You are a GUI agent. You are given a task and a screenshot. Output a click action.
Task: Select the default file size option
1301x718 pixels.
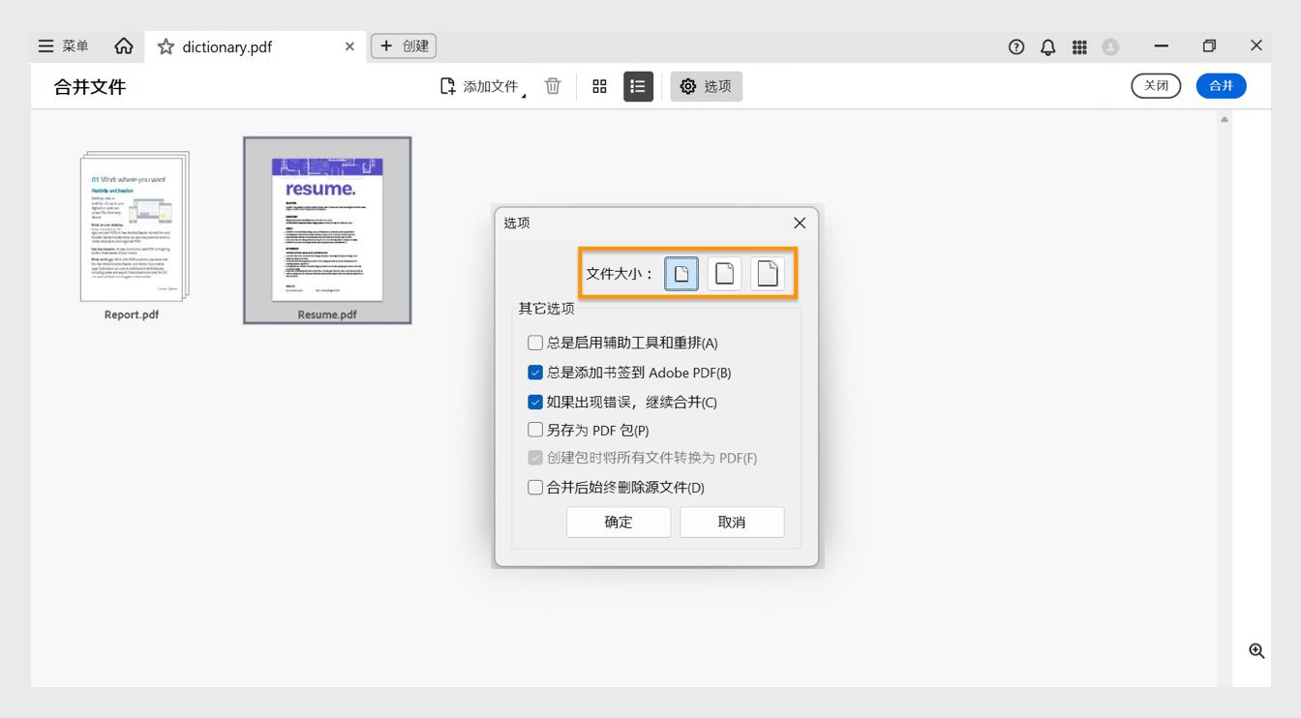[724, 273]
